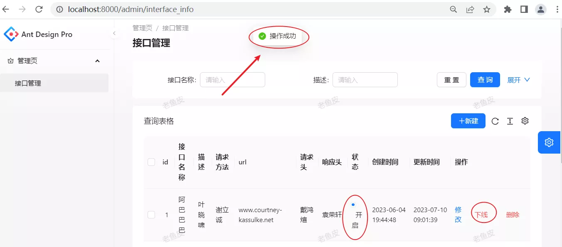The height and width of the screenshot is (247, 562).
Task: Go back with the browser back arrow
Action: click(6, 9)
